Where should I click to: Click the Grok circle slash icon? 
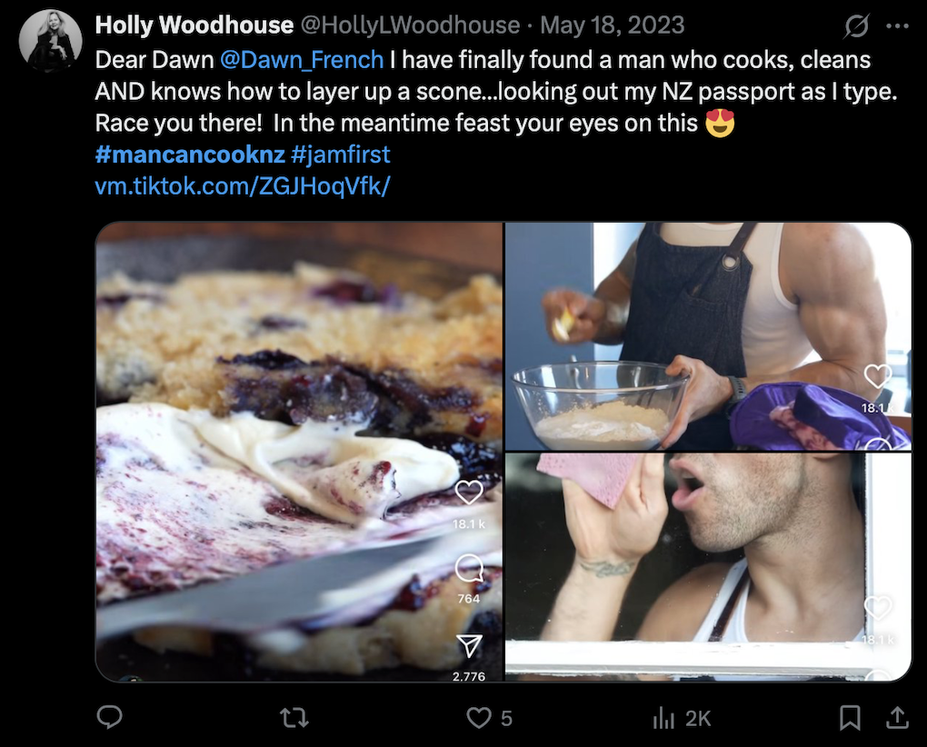[856, 26]
